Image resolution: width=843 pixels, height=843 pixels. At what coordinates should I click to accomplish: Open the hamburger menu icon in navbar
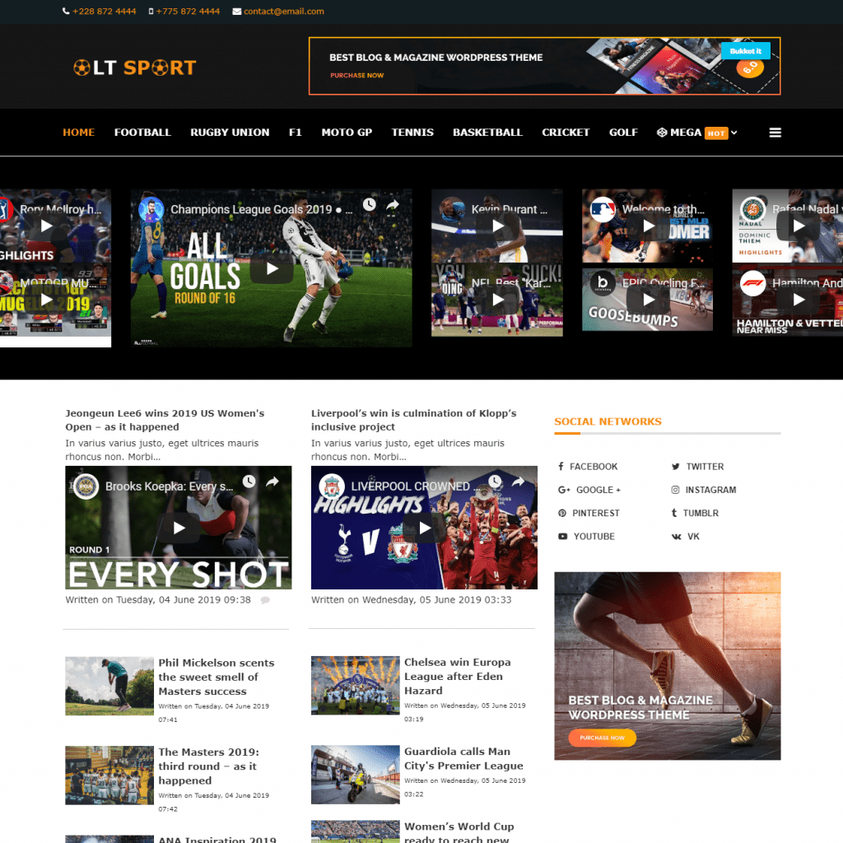click(775, 133)
